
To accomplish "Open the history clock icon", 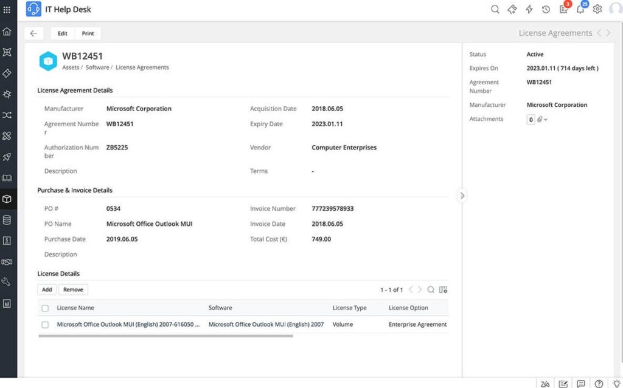I will [x=546, y=9].
